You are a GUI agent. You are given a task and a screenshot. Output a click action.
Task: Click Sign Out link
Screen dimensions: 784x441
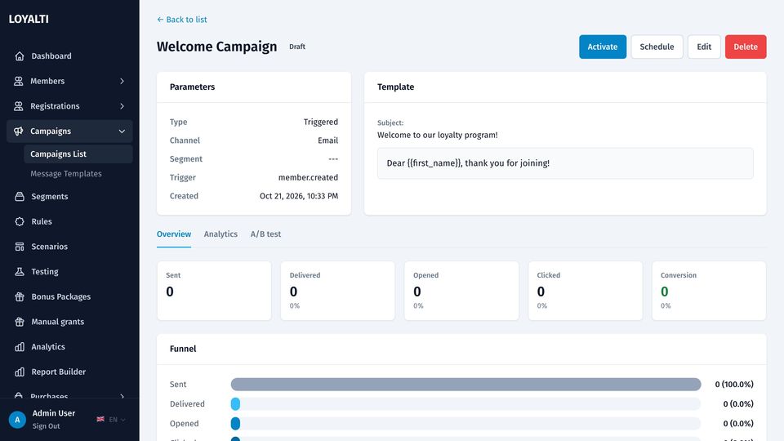click(46, 426)
